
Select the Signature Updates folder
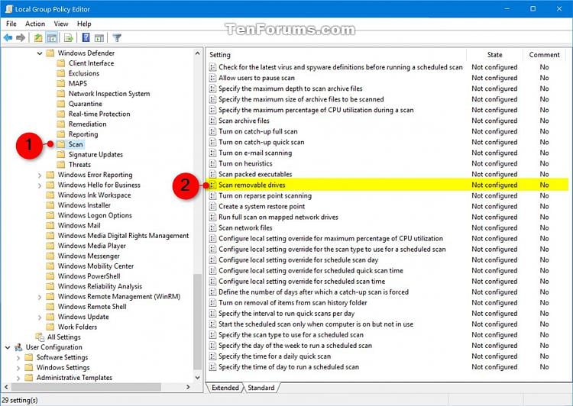95,154
